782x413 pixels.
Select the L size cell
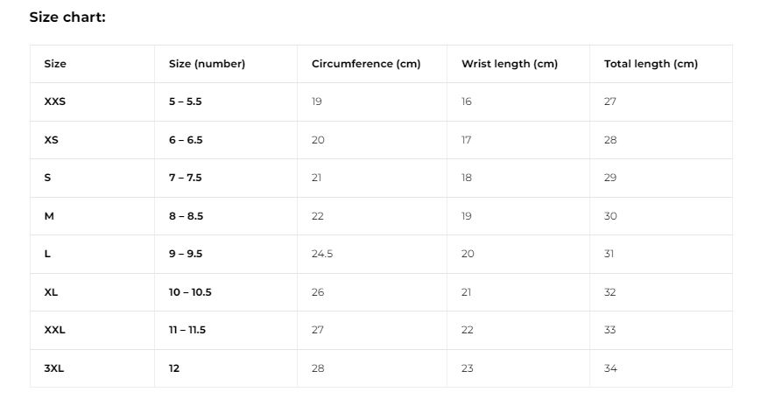(x=47, y=254)
